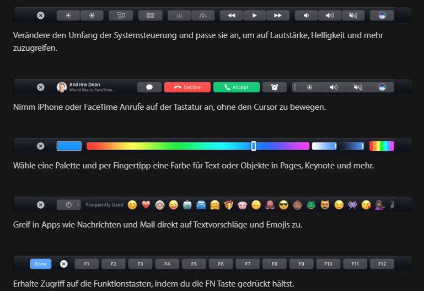Screen dimensions: 424x291
Task: Tap the volume up key in the top bar
Action: [x=330, y=15]
